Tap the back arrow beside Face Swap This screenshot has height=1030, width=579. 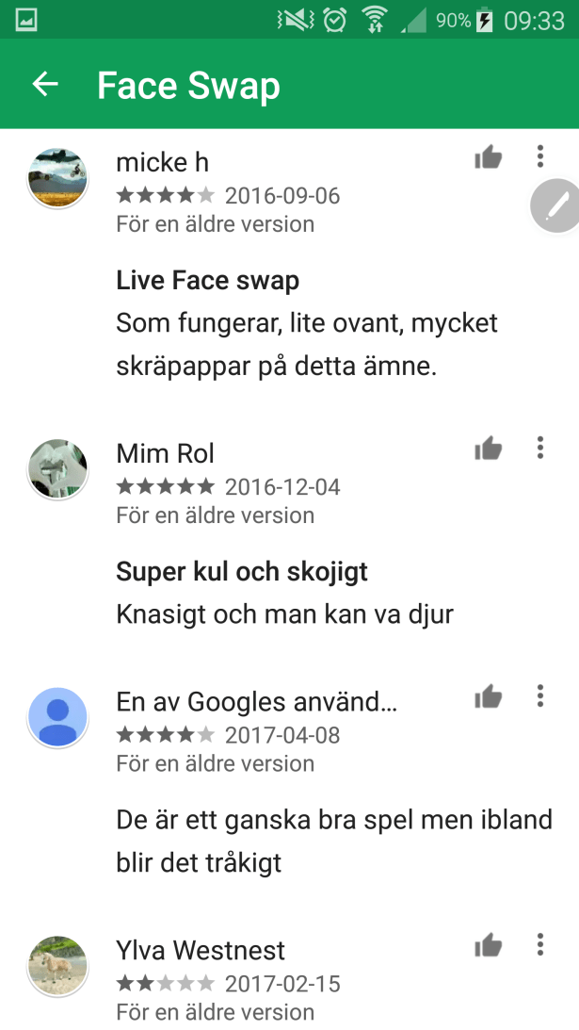(45, 84)
